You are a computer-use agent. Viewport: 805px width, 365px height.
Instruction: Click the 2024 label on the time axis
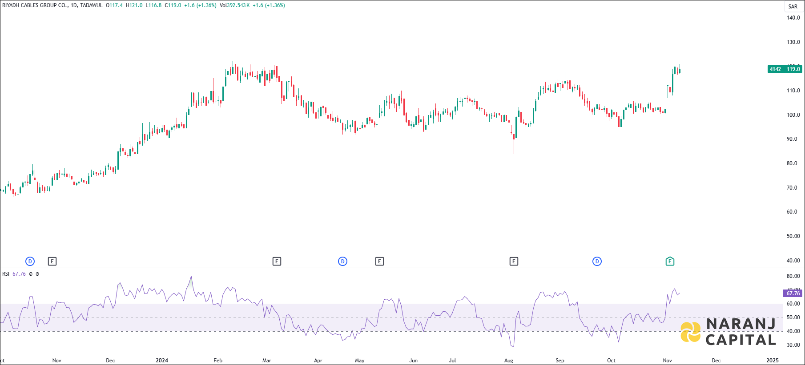162,361
